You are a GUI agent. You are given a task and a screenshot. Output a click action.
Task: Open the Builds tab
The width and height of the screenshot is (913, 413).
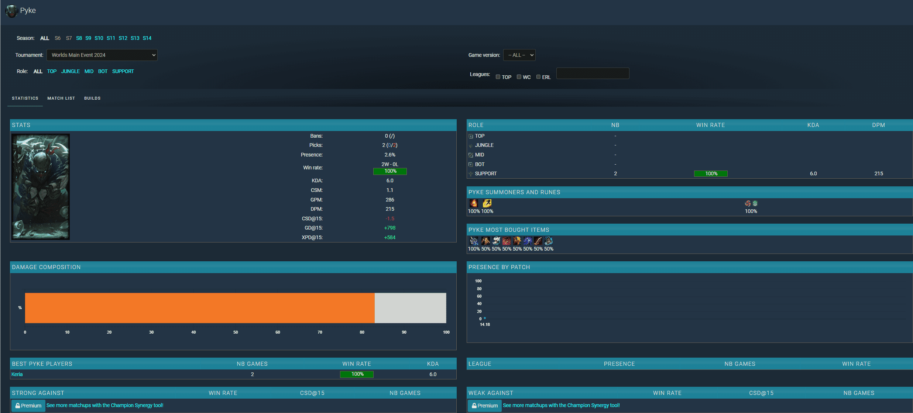[x=92, y=98]
